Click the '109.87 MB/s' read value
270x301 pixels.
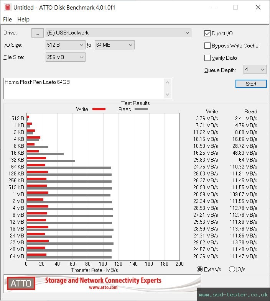(243, 194)
